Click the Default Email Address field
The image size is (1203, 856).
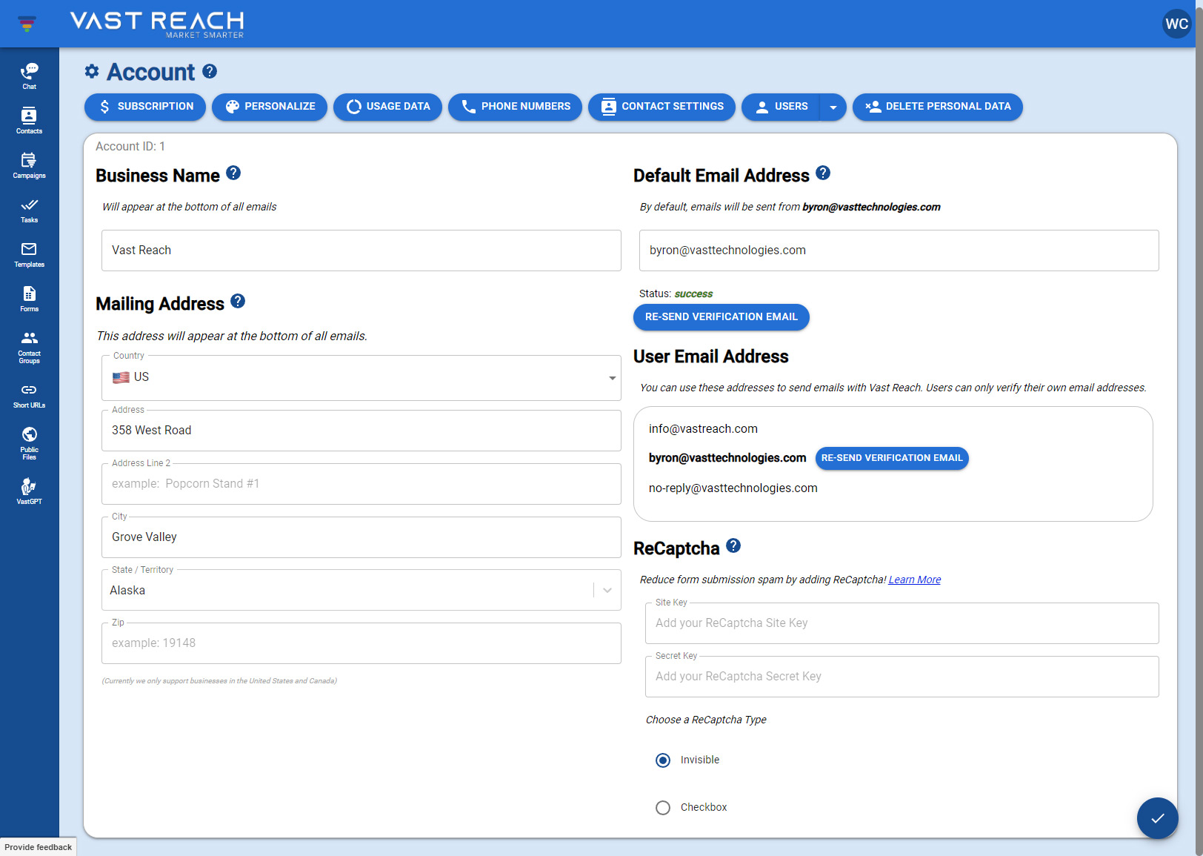[x=899, y=251]
